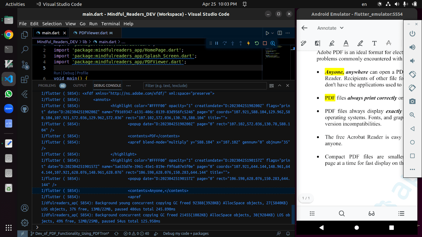Open Dart DevTools widget inspector icon
This screenshot has width=422, height=237.
click(x=273, y=44)
